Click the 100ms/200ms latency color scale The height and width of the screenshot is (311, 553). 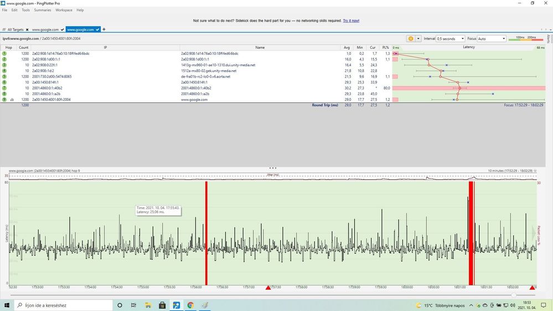point(526,38)
